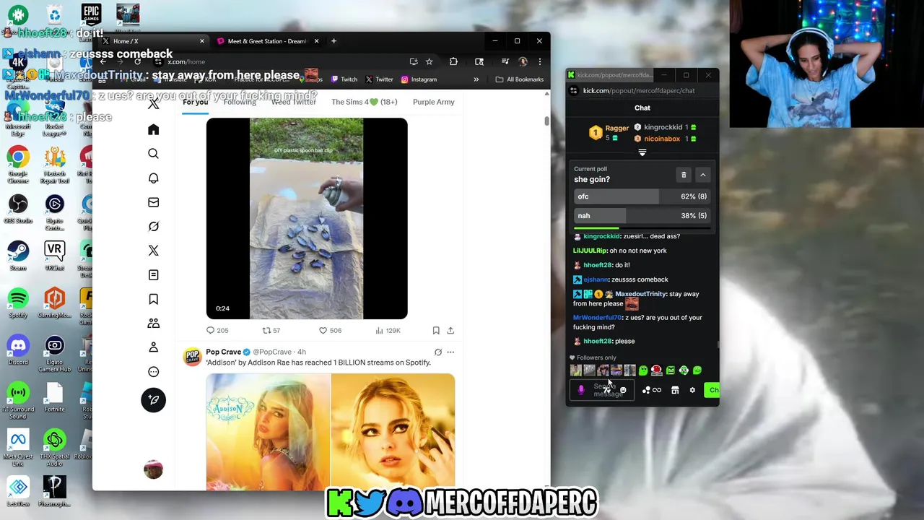Open Communities icon in the X sidebar
The width and height of the screenshot is (924, 520).
click(153, 324)
